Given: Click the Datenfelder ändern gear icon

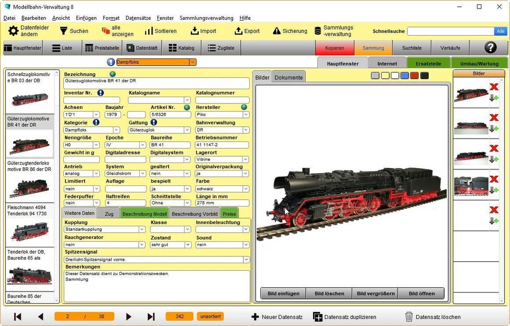Looking at the screenshot, I should coord(13,31).
